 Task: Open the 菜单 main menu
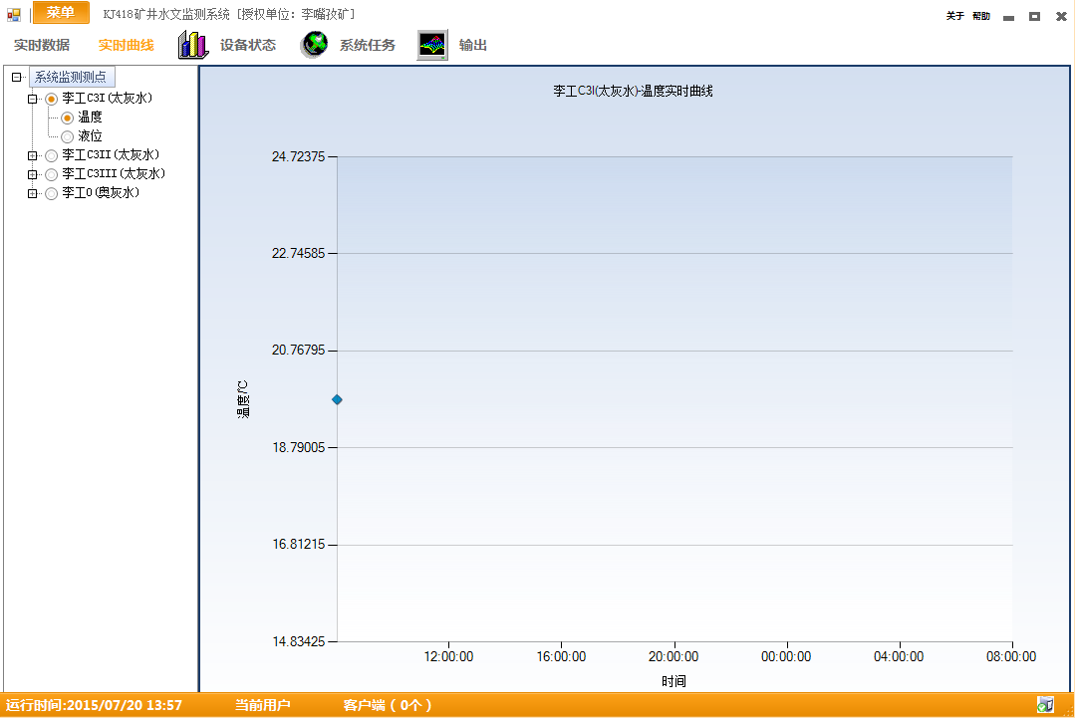[x=61, y=13]
